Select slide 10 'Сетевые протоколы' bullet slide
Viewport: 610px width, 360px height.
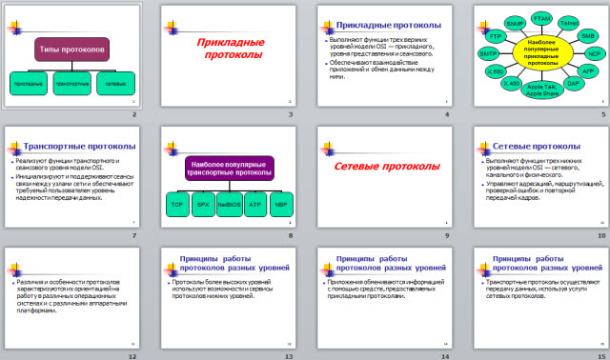(541, 177)
